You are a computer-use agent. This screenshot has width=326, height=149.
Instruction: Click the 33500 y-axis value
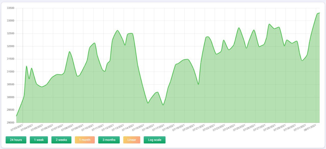pos(10,8)
